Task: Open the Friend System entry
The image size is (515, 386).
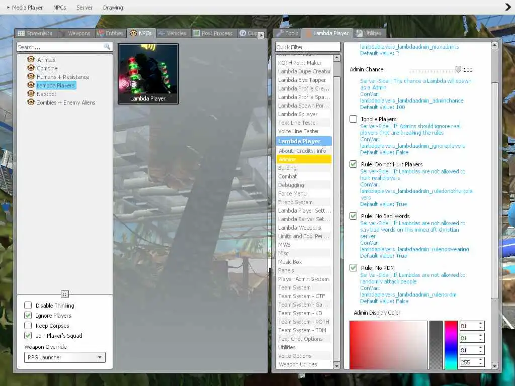Action: [304, 202]
